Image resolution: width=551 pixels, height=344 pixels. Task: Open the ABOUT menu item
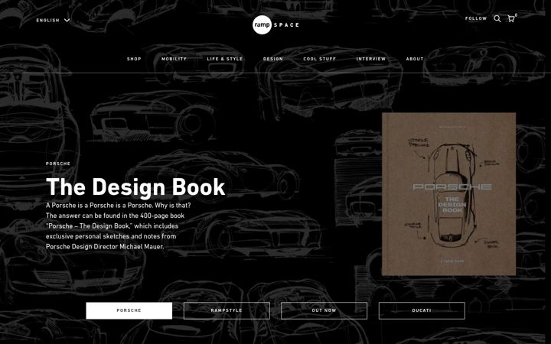(415, 59)
